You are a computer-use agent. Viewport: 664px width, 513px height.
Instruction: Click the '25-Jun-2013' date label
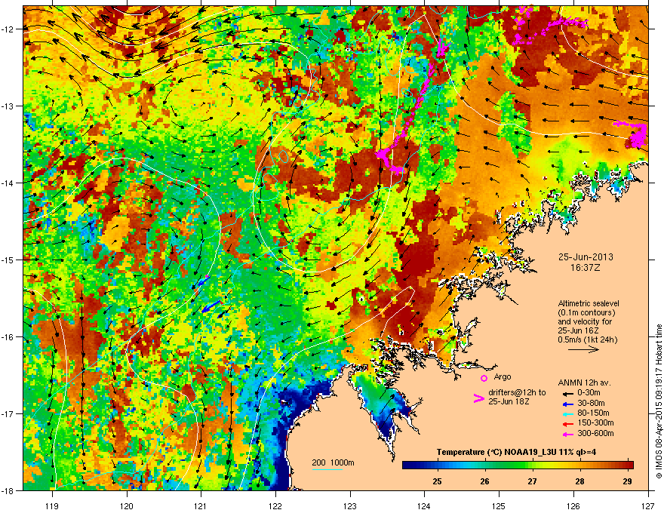click(586, 257)
